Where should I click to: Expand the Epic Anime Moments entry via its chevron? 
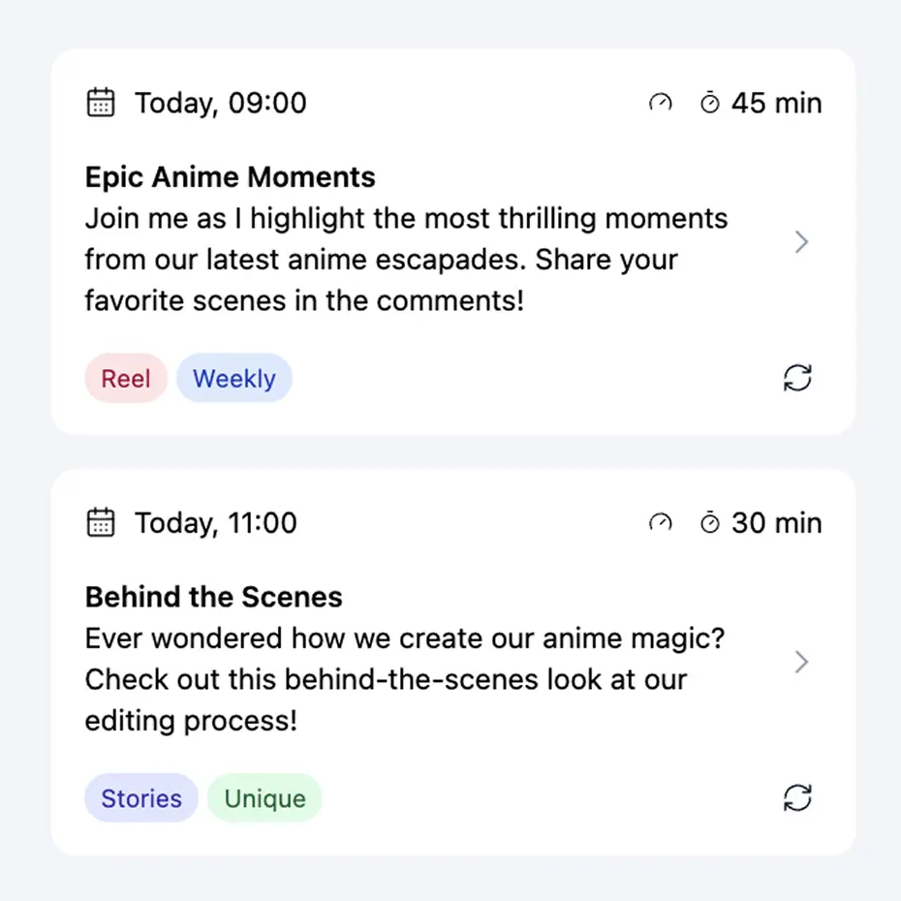click(x=800, y=242)
